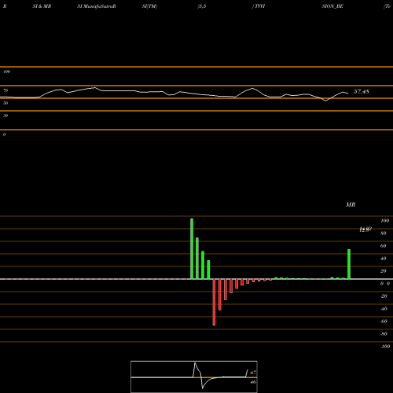Click the MR axis label 20

(x=384, y=271)
